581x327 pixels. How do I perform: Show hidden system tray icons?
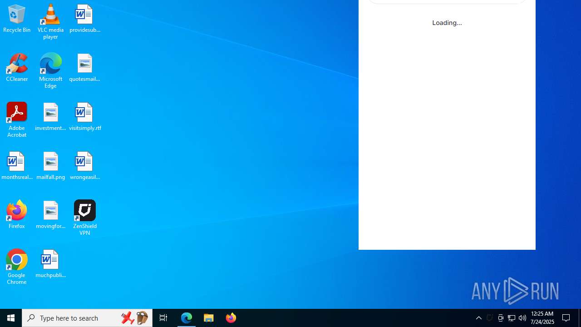click(x=479, y=318)
